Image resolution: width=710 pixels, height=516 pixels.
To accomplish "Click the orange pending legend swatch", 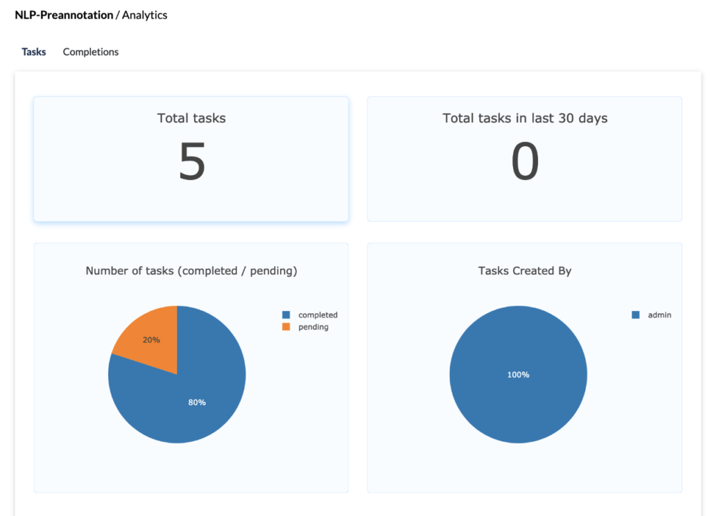I will click(x=288, y=327).
